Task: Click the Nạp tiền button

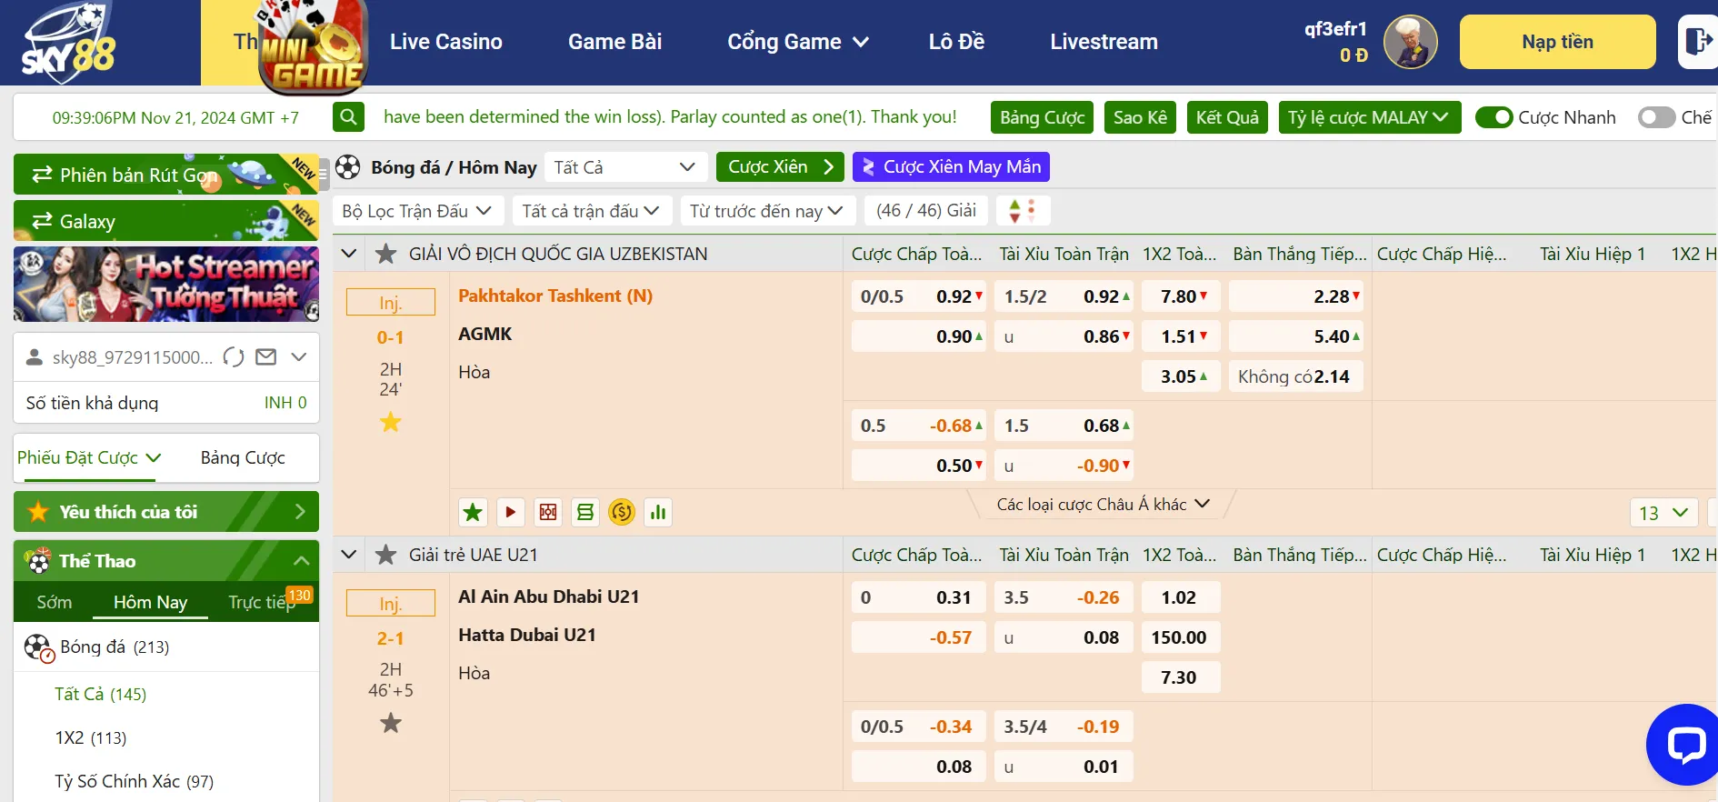Action: [1557, 42]
